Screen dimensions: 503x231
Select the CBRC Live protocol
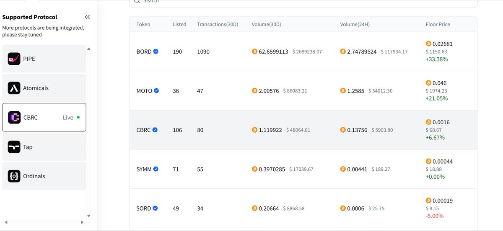tap(44, 118)
